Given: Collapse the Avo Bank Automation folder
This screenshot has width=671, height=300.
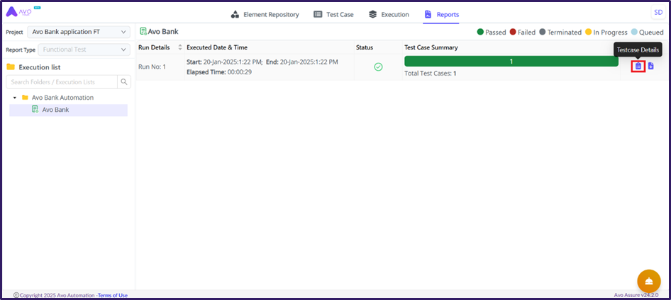Looking at the screenshot, I should pyautogui.click(x=15, y=98).
